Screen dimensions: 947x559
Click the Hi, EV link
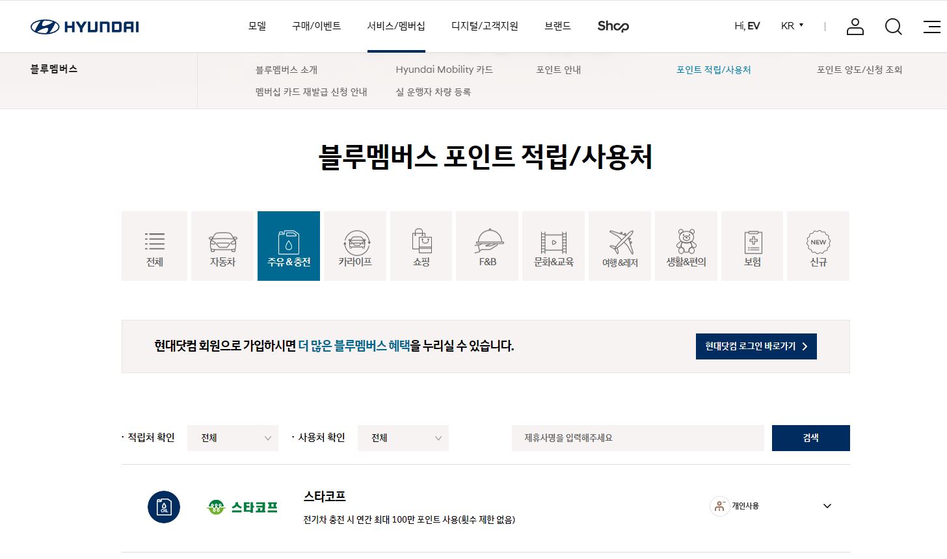(x=747, y=26)
